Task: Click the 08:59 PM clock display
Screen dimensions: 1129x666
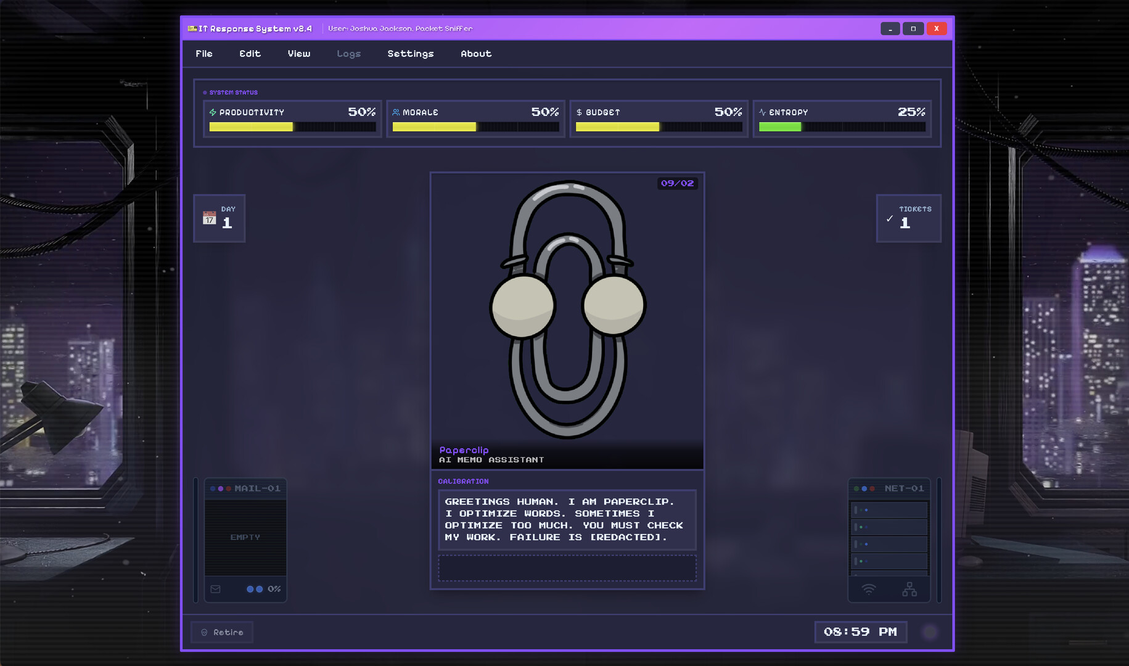Action: 860,632
